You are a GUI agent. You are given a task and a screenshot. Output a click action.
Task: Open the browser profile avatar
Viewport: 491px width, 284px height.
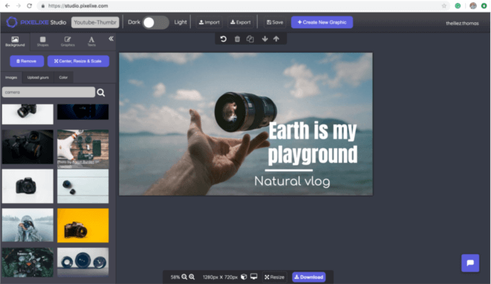click(473, 6)
